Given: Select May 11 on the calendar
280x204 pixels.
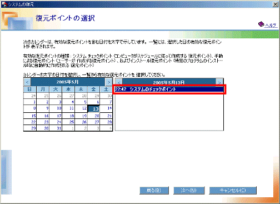Looking at the screenshot, I should pyautogui.click(x=68, y=108).
